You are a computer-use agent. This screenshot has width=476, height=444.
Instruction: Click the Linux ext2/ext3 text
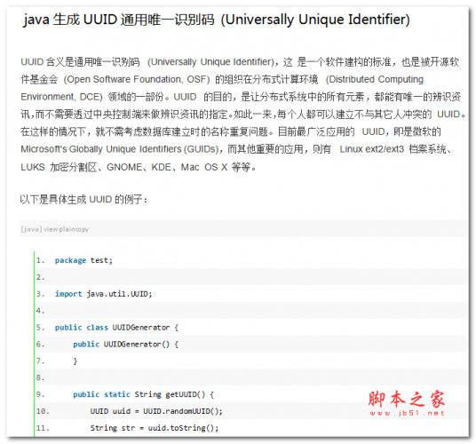[372, 149]
